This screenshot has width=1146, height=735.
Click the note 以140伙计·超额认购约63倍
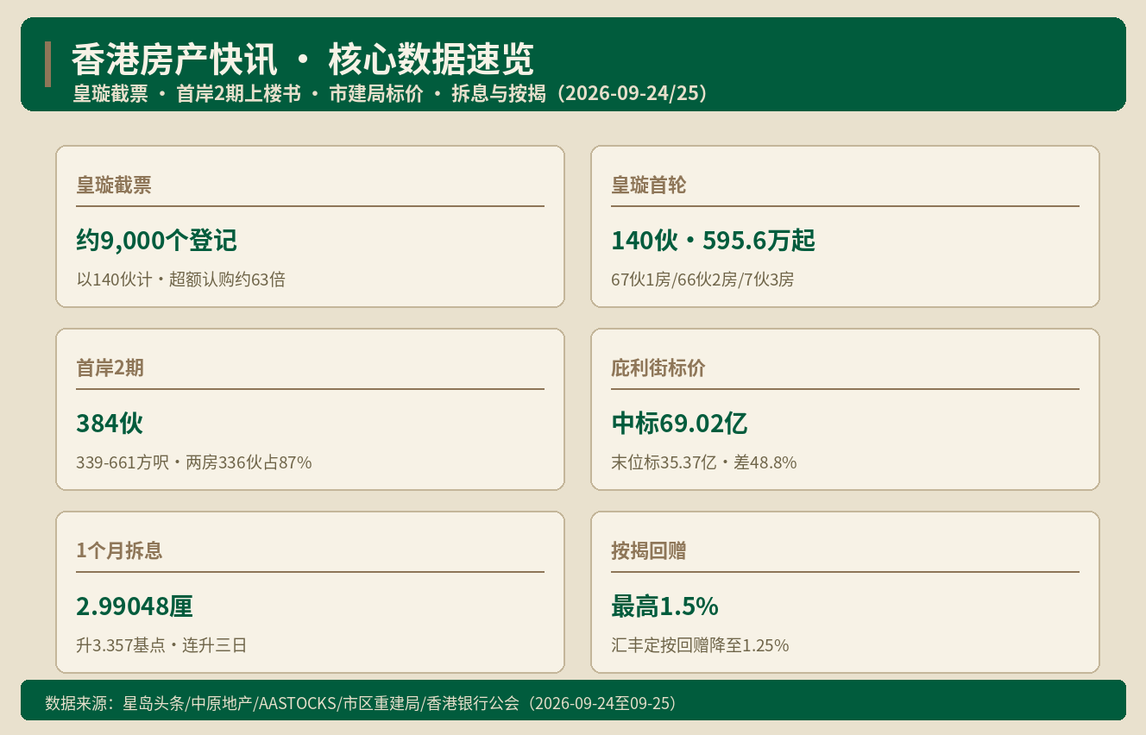pyautogui.click(x=180, y=280)
